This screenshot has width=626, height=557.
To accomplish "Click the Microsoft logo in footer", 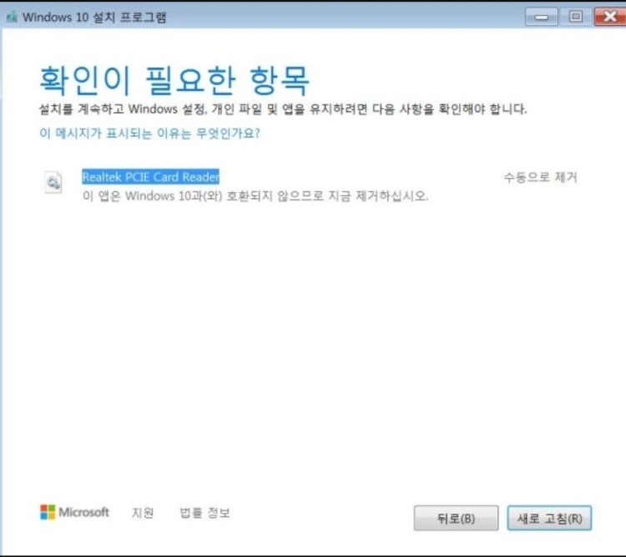I will (74, 512).
